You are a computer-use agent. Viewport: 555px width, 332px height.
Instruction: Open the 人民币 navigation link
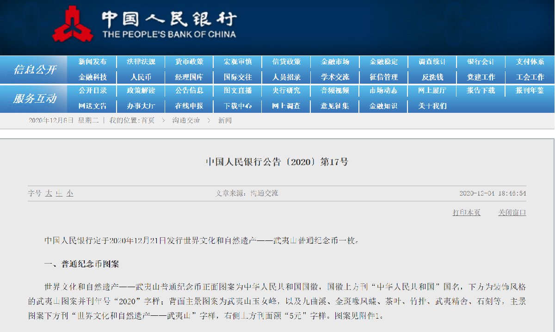[141, 77]
